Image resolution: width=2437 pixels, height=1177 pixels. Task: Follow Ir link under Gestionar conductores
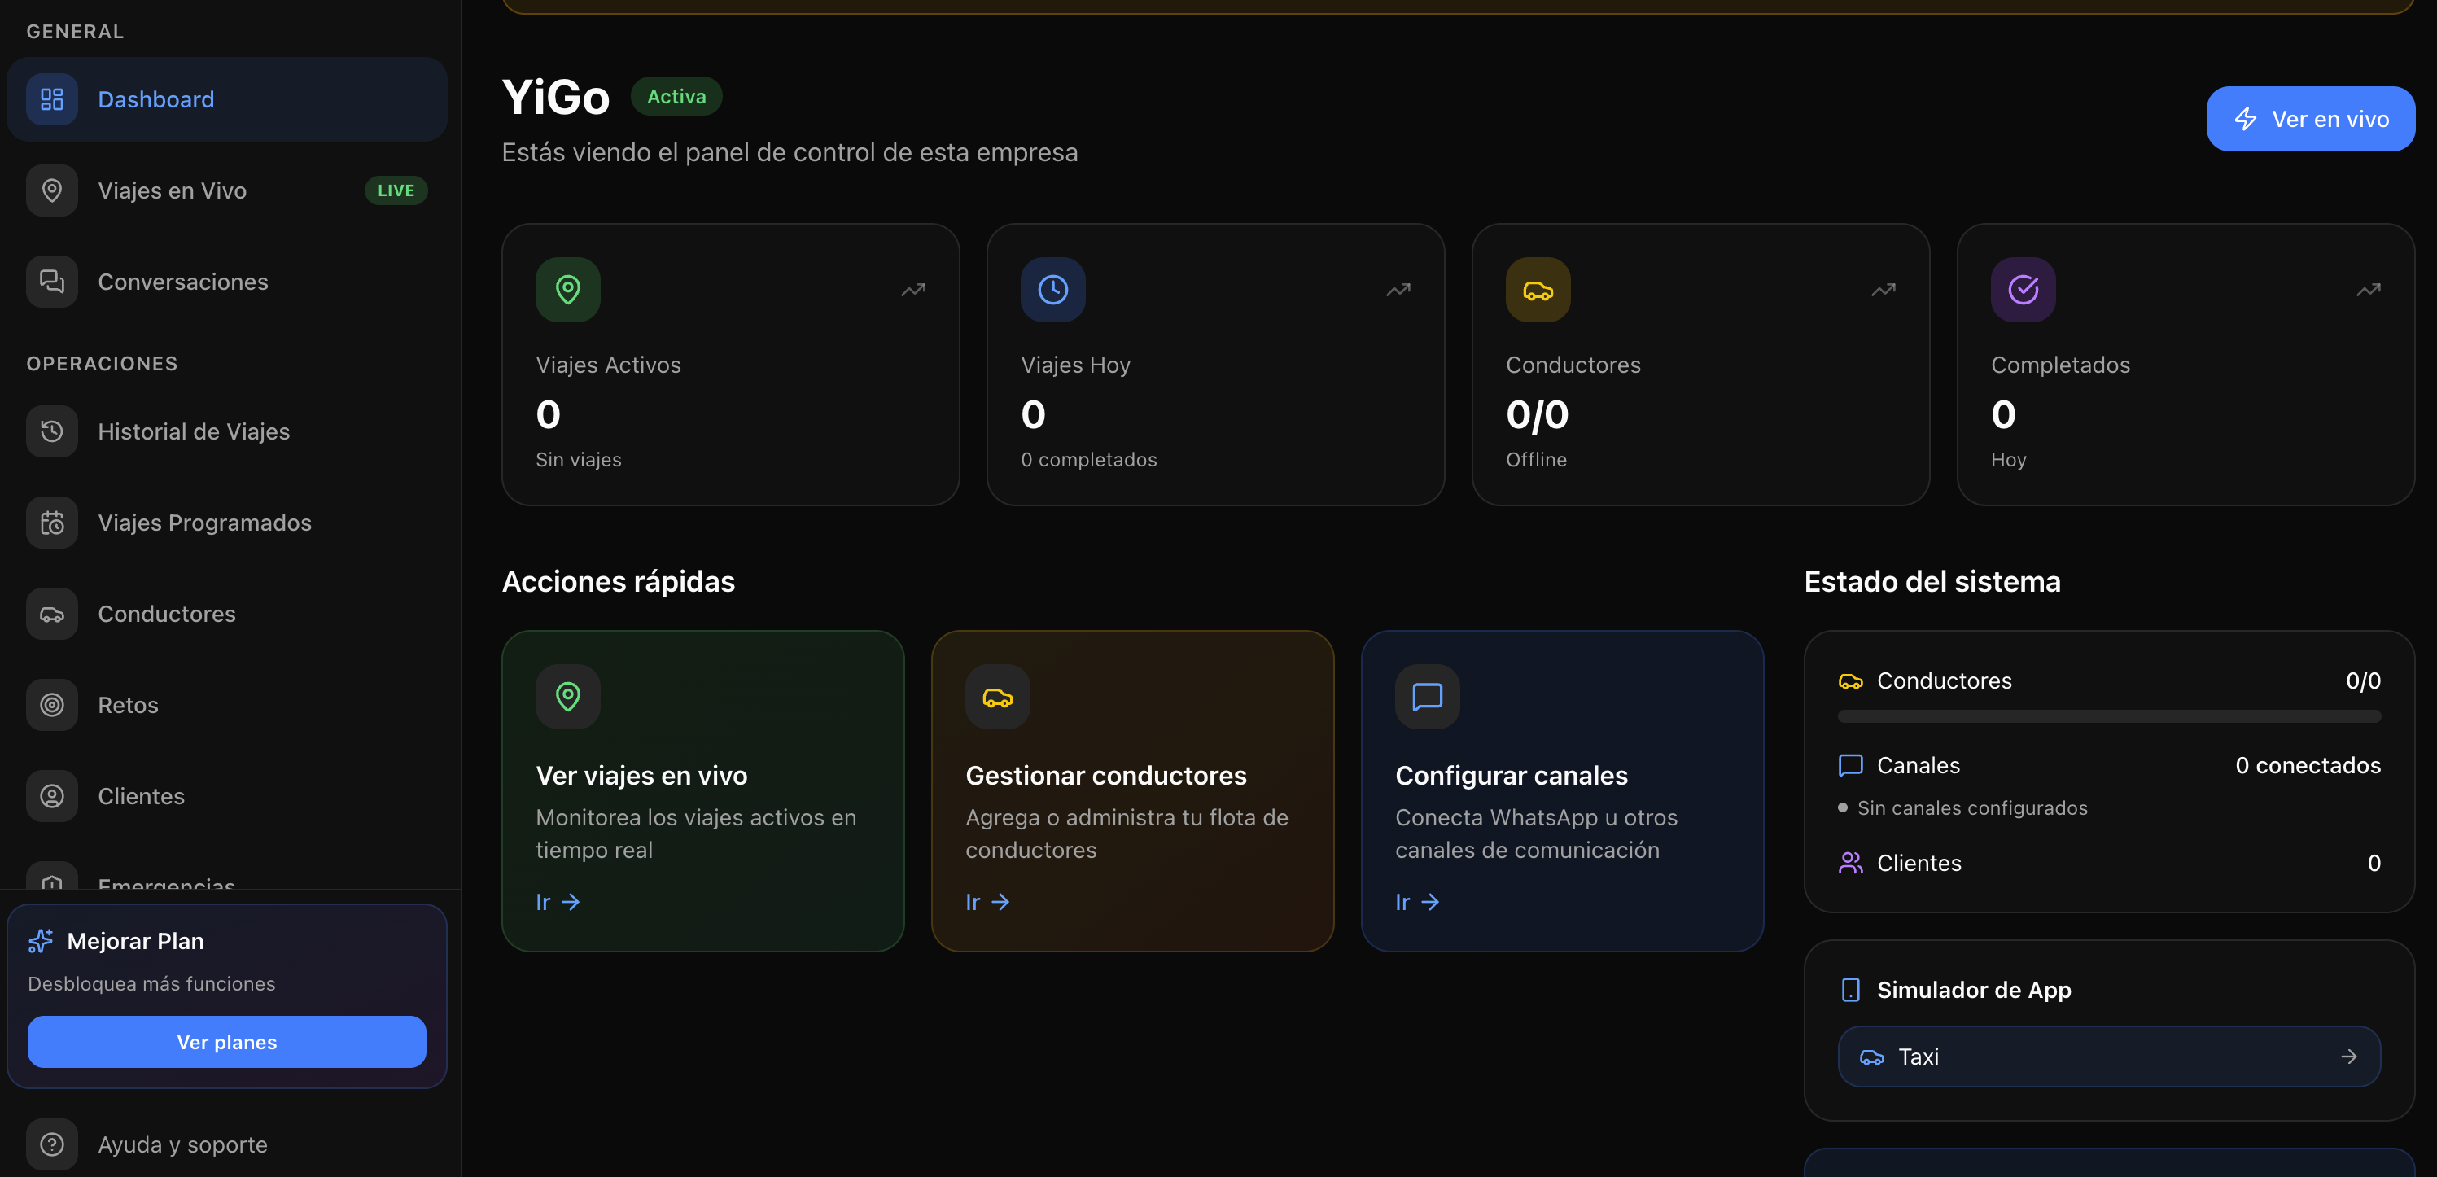pos(987,902)
